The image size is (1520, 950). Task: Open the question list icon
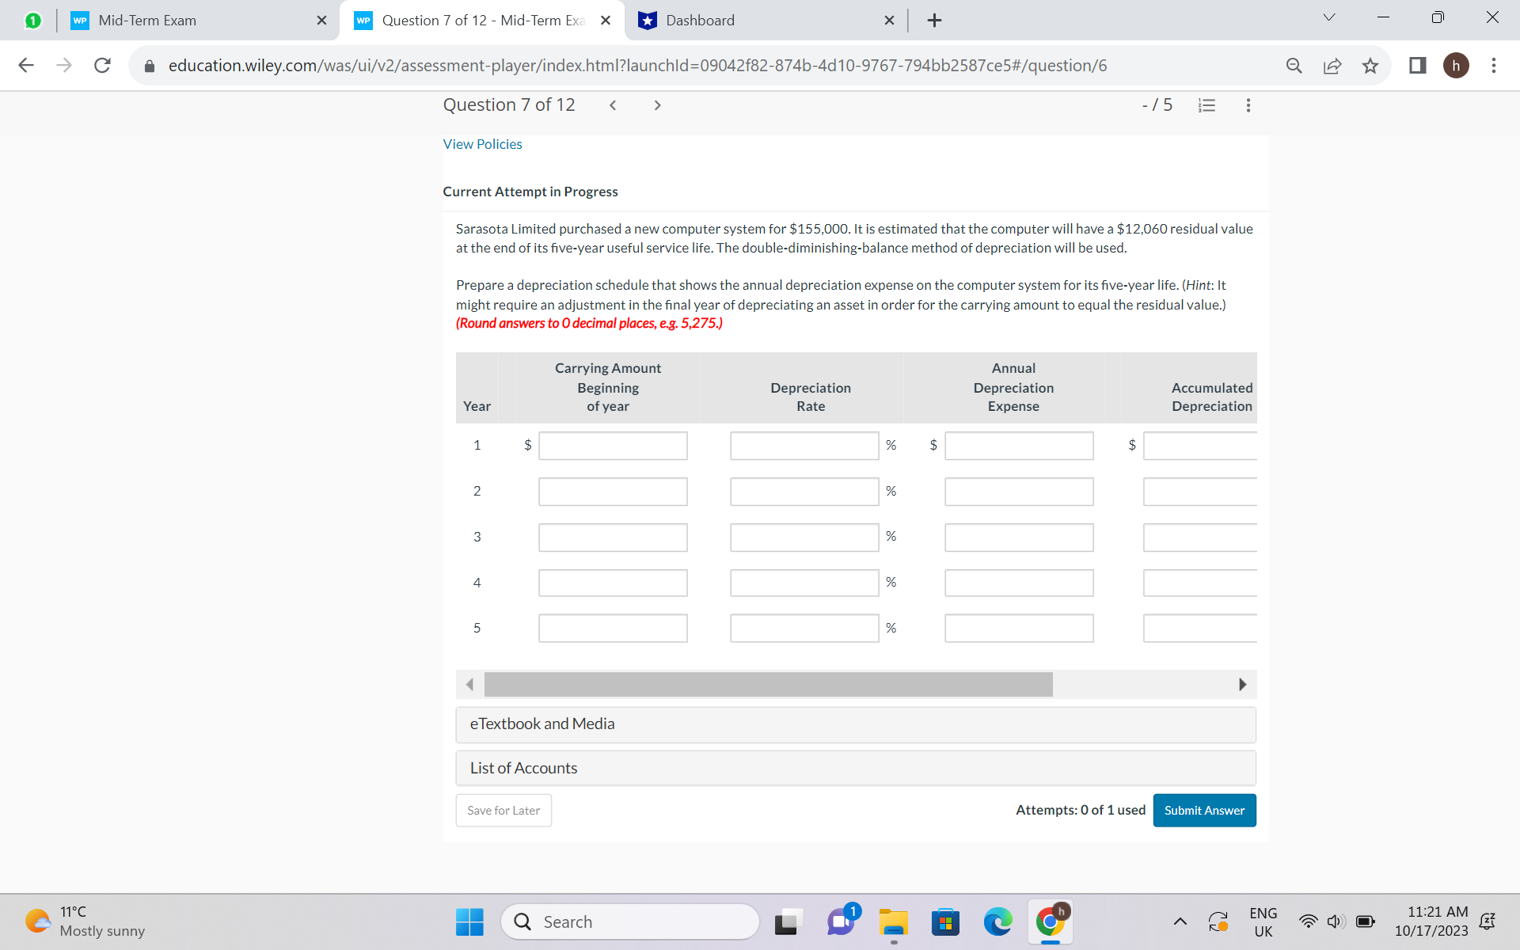pos(1206,104)
